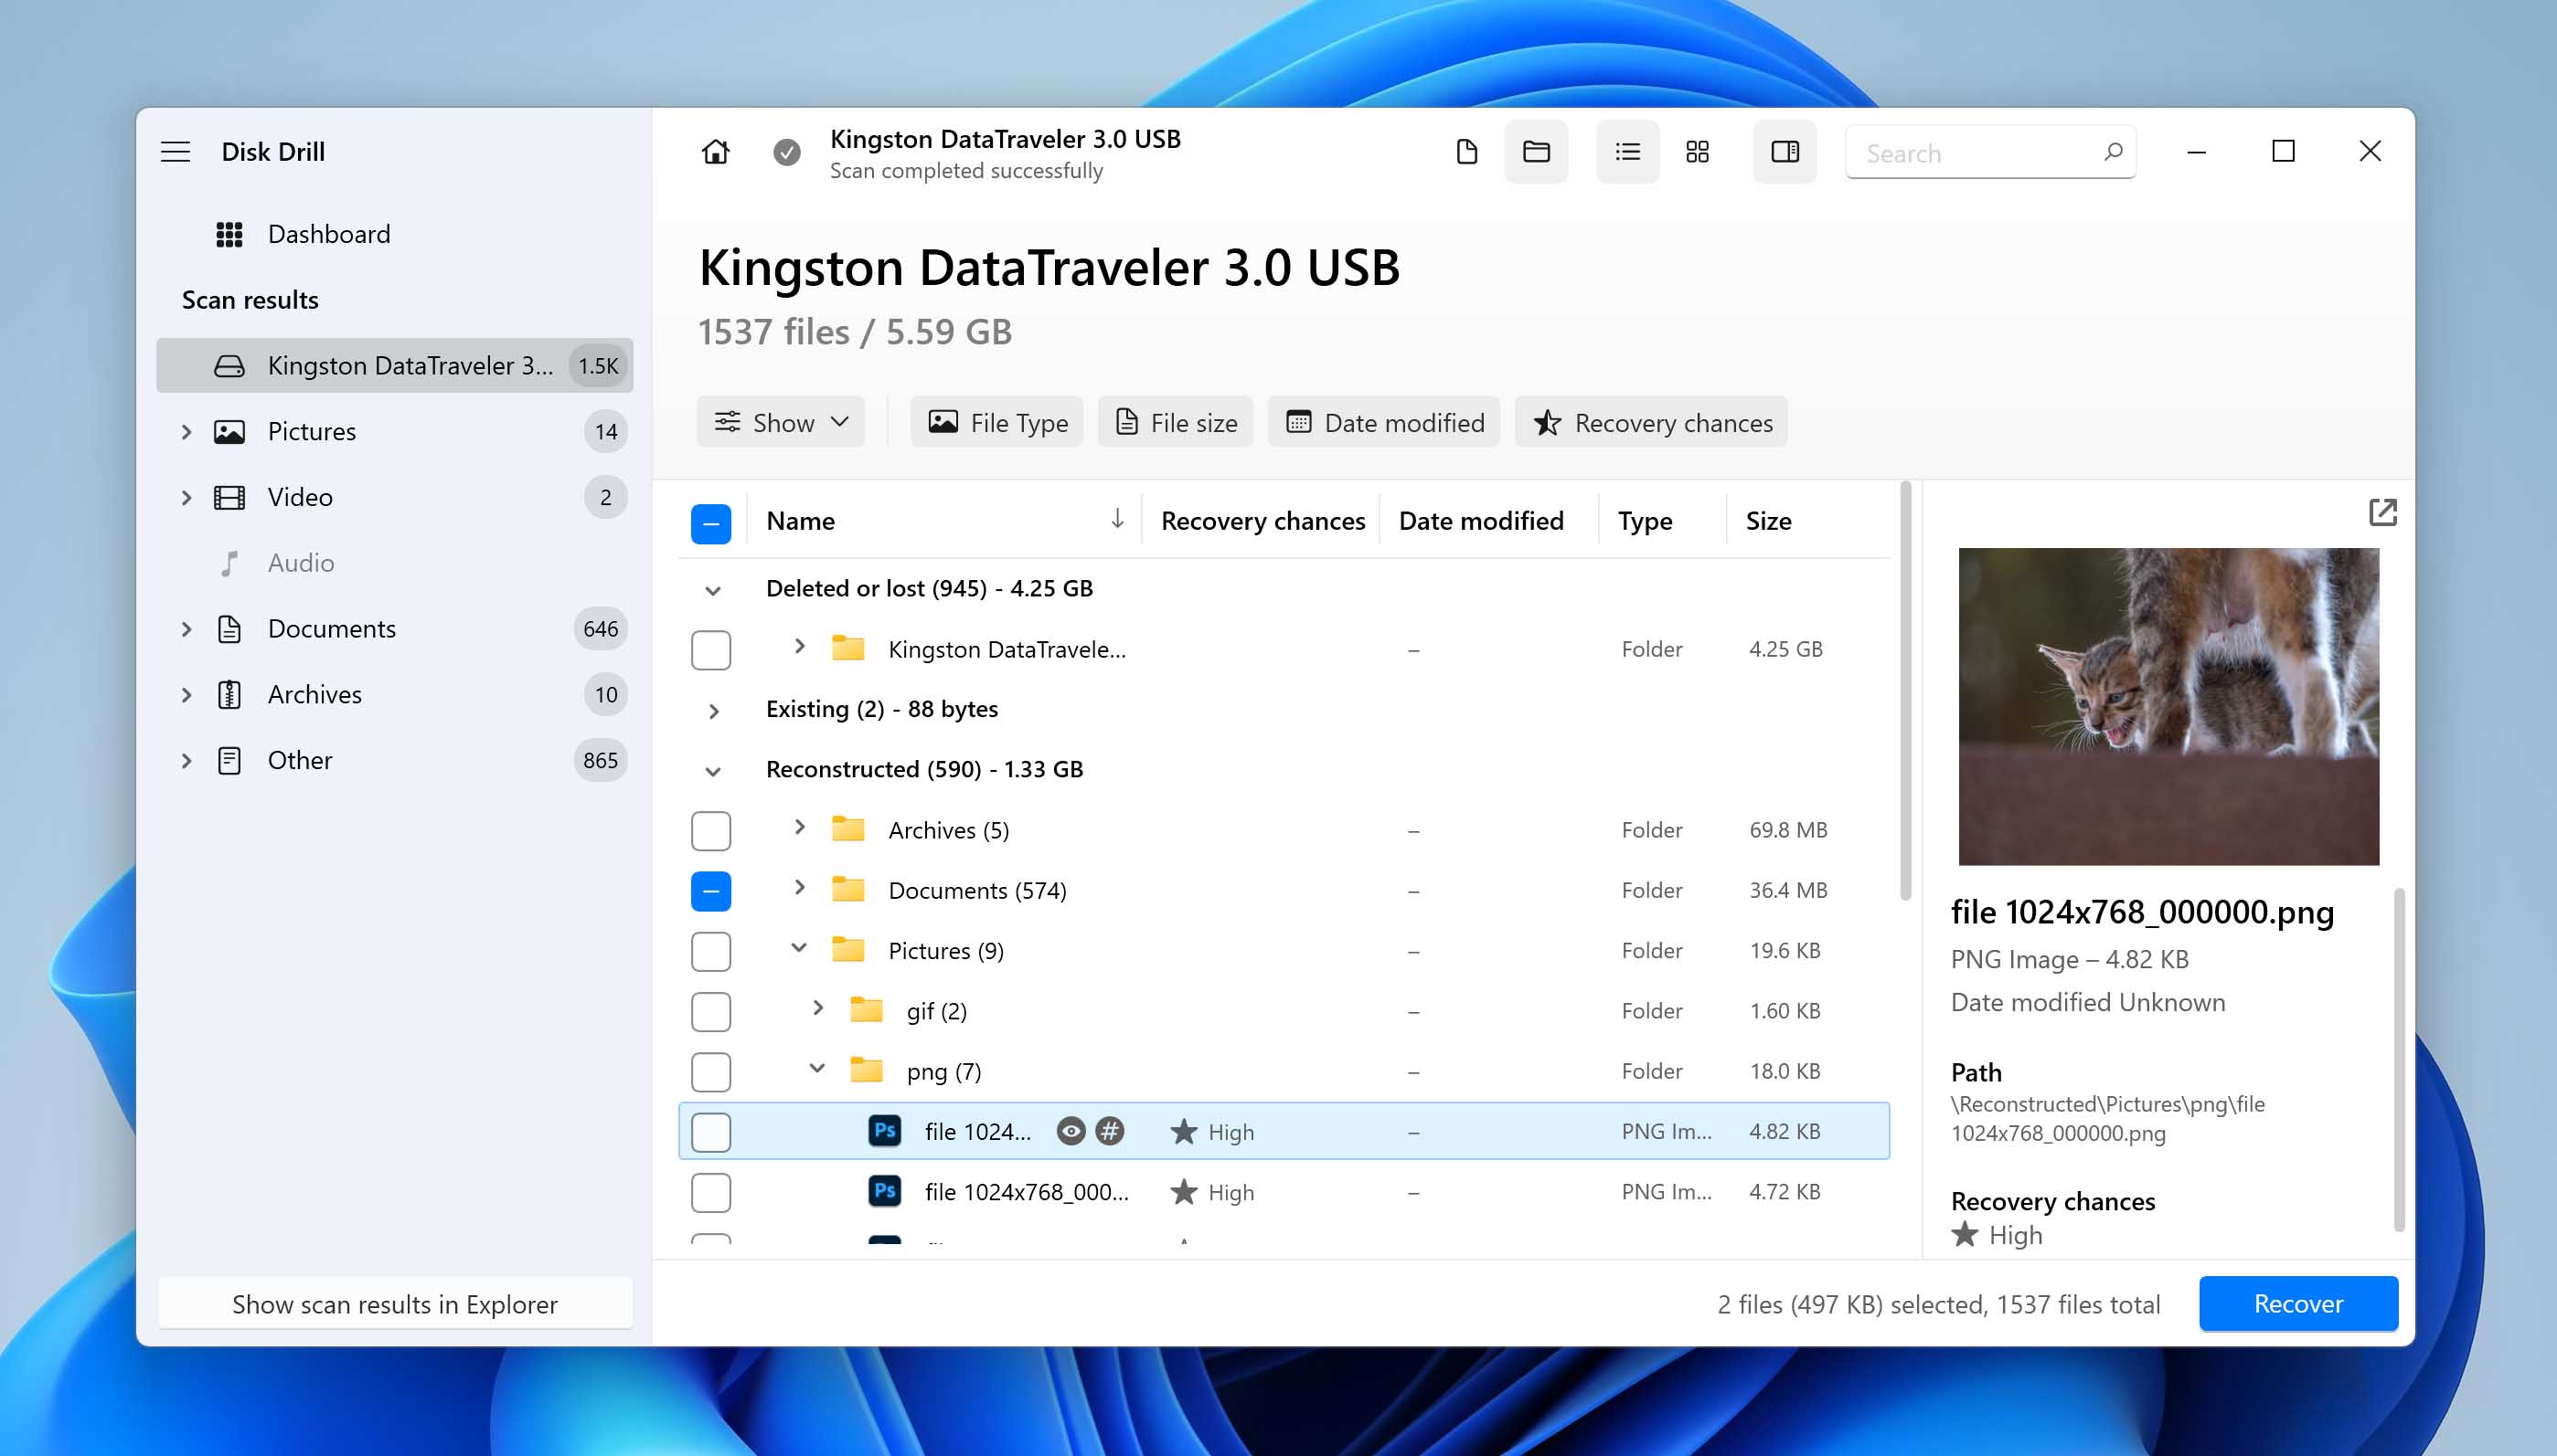The image size is (2557, 1456).
Task: Click the hash icon on file 1024 row
Action: [1109, 1131]
